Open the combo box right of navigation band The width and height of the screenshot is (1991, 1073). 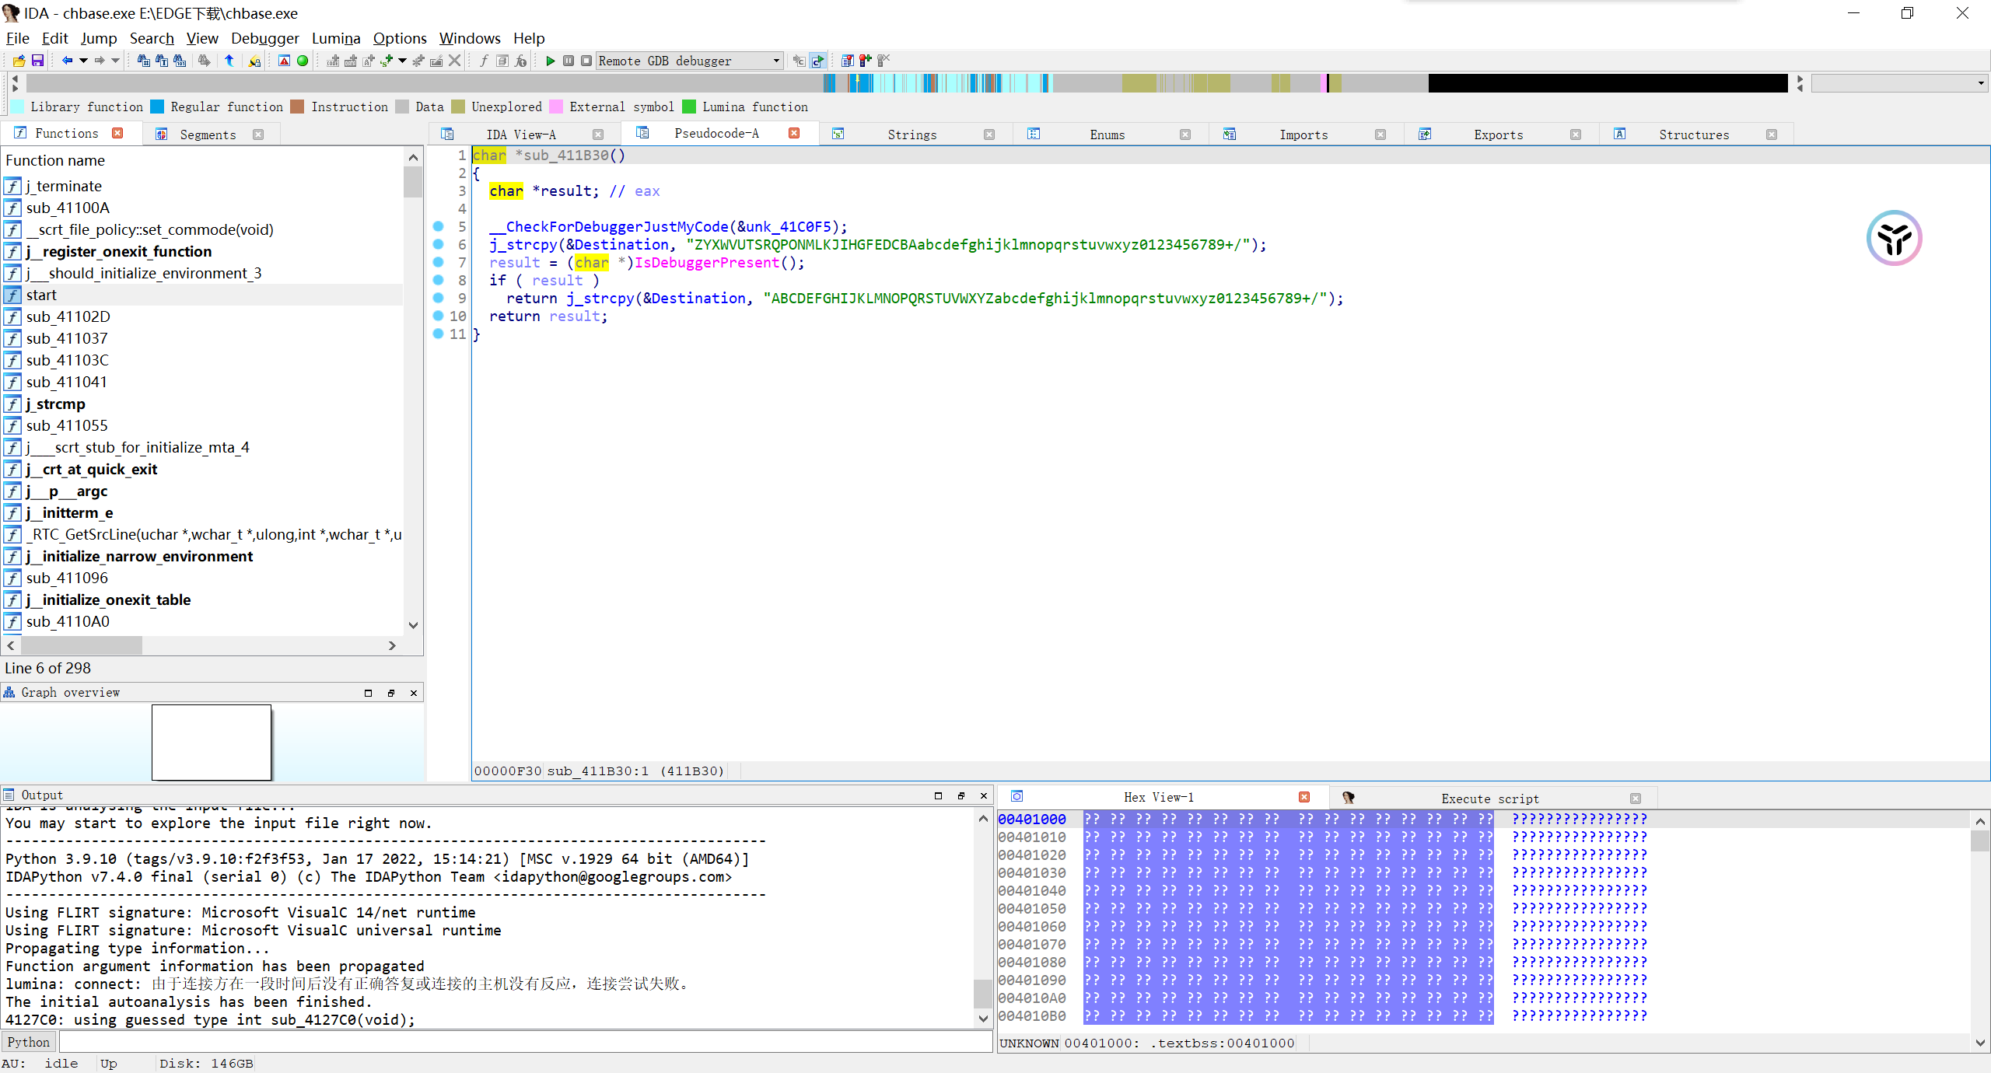(1899, 83)
